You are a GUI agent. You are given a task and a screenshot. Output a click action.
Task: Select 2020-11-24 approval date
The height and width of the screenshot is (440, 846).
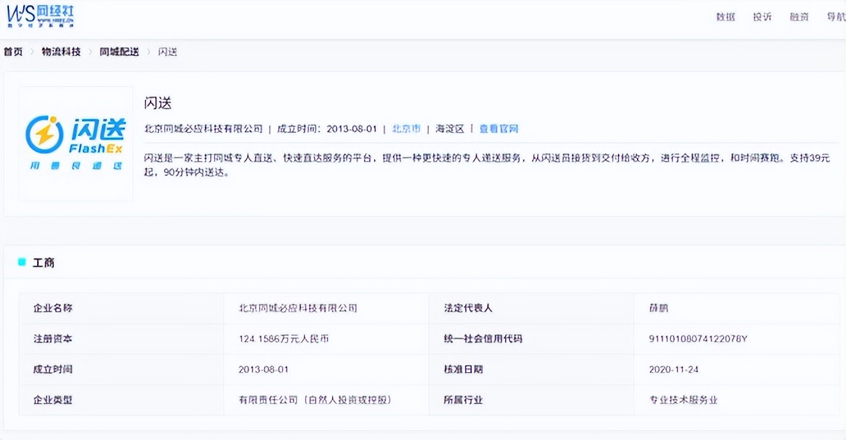click(x=674, y=369)
